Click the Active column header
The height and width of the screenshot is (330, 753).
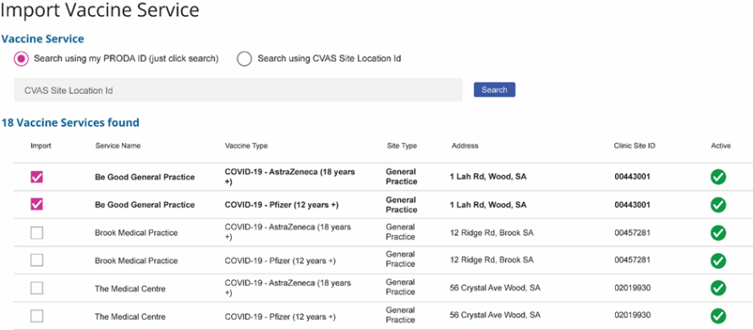720,146
